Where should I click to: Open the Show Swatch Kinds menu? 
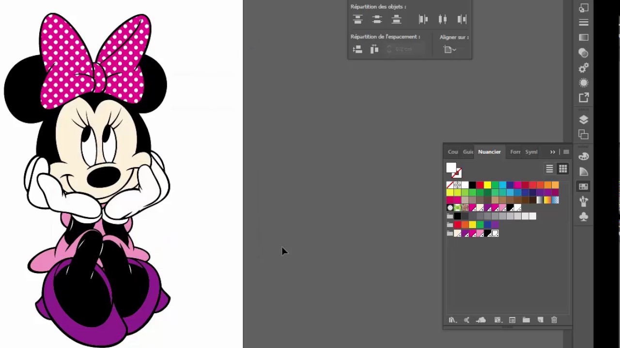tap(497, 320)
